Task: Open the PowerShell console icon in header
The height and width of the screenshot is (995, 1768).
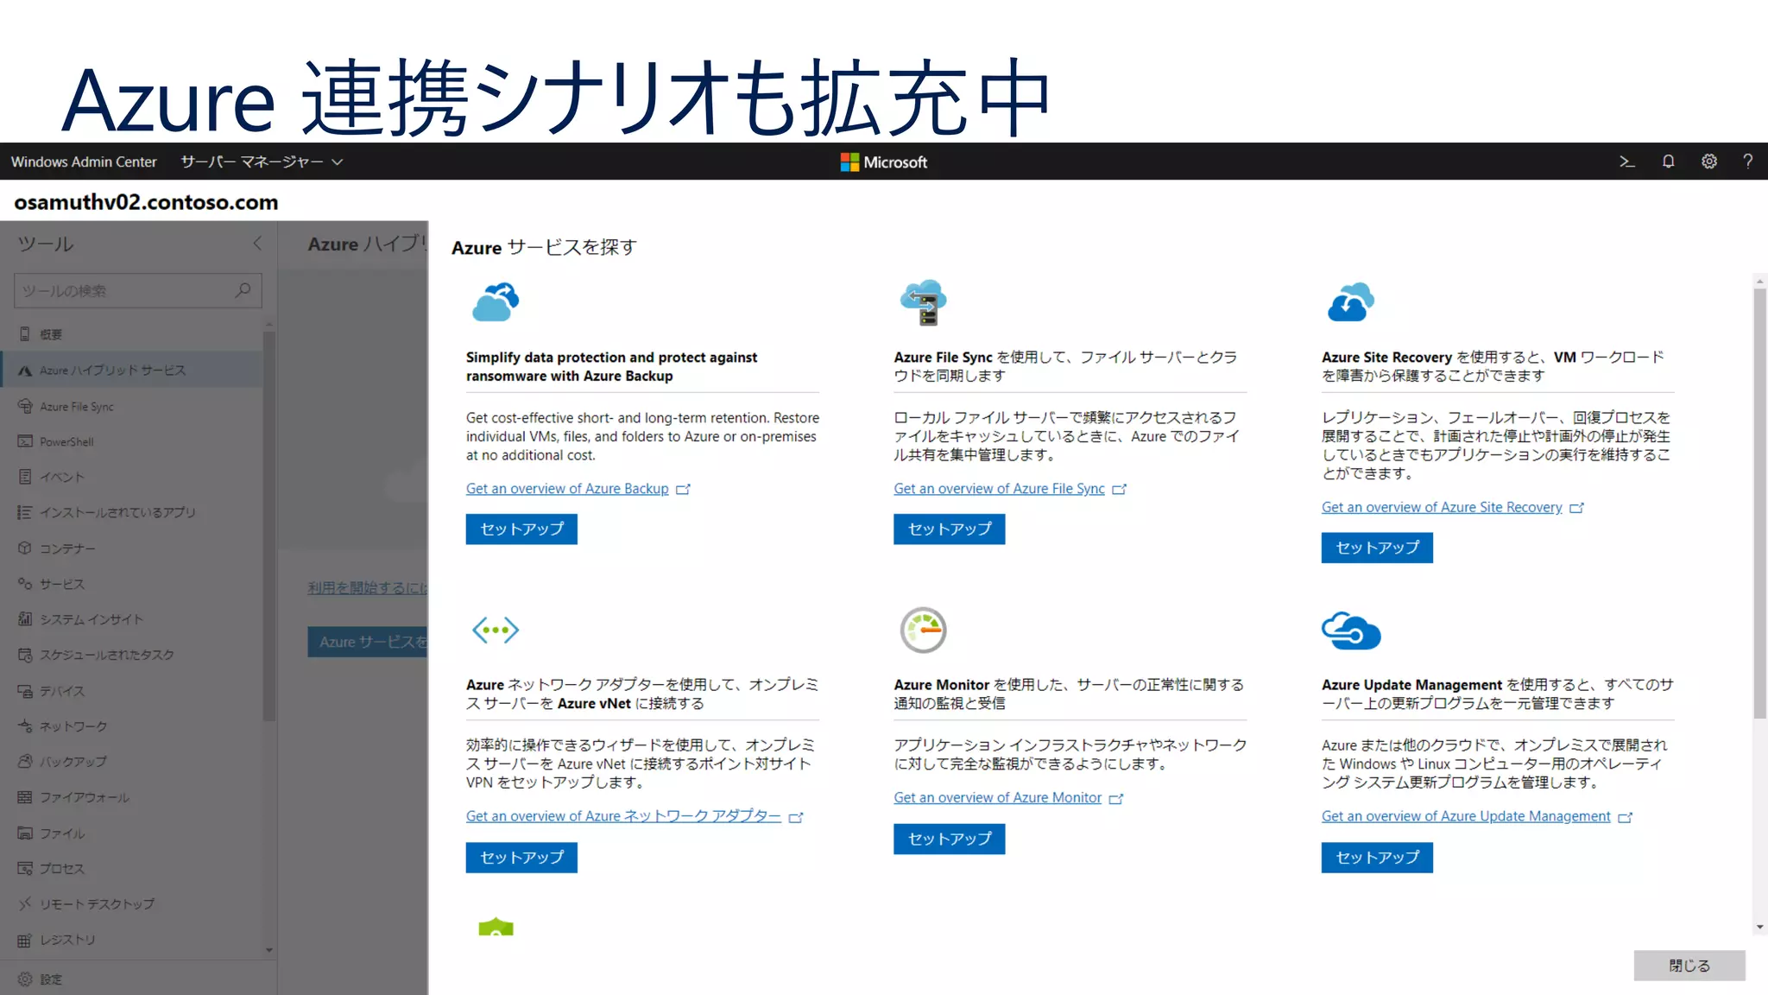Action: click(1627, 162)
